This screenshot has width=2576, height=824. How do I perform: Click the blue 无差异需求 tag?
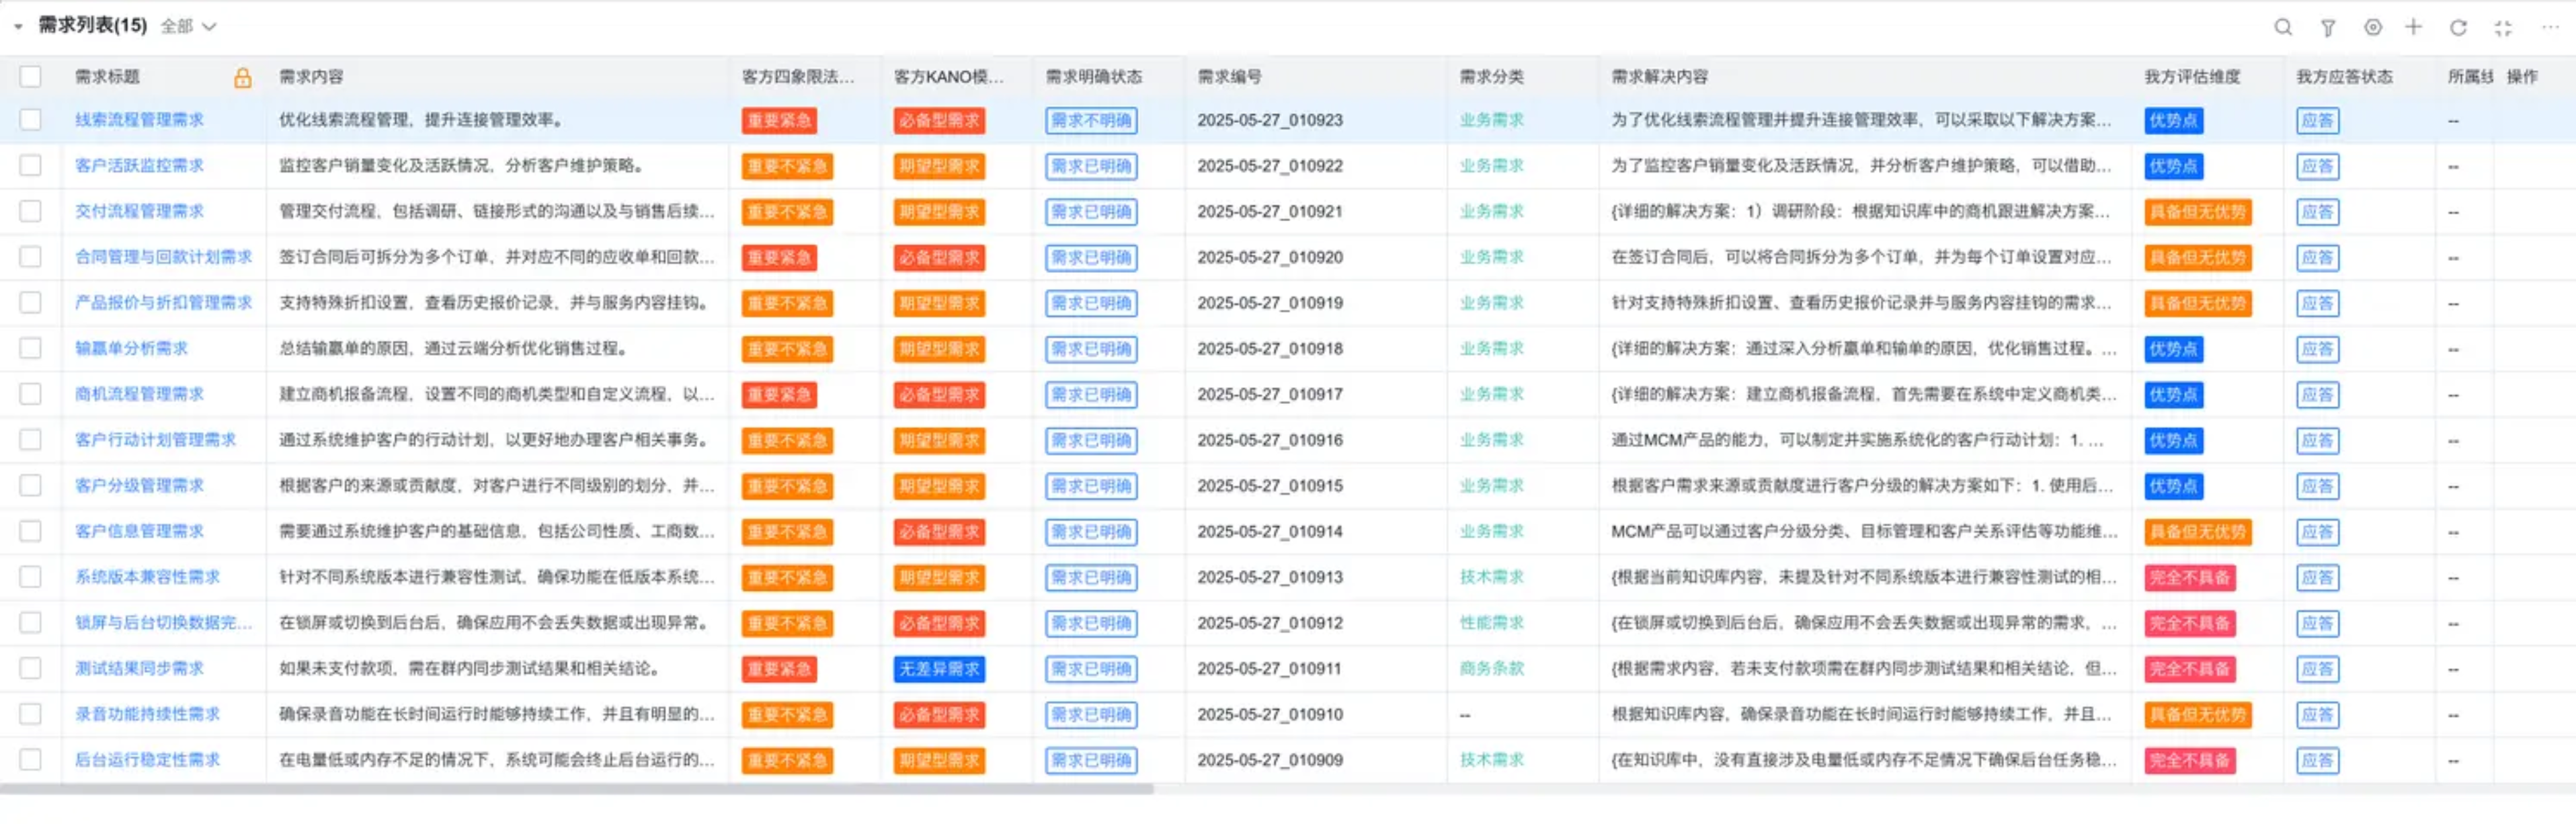tap(938, 669)
